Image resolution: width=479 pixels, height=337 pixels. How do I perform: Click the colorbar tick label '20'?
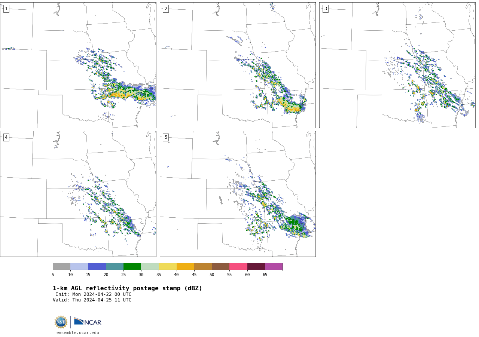[x=106, y=275]
